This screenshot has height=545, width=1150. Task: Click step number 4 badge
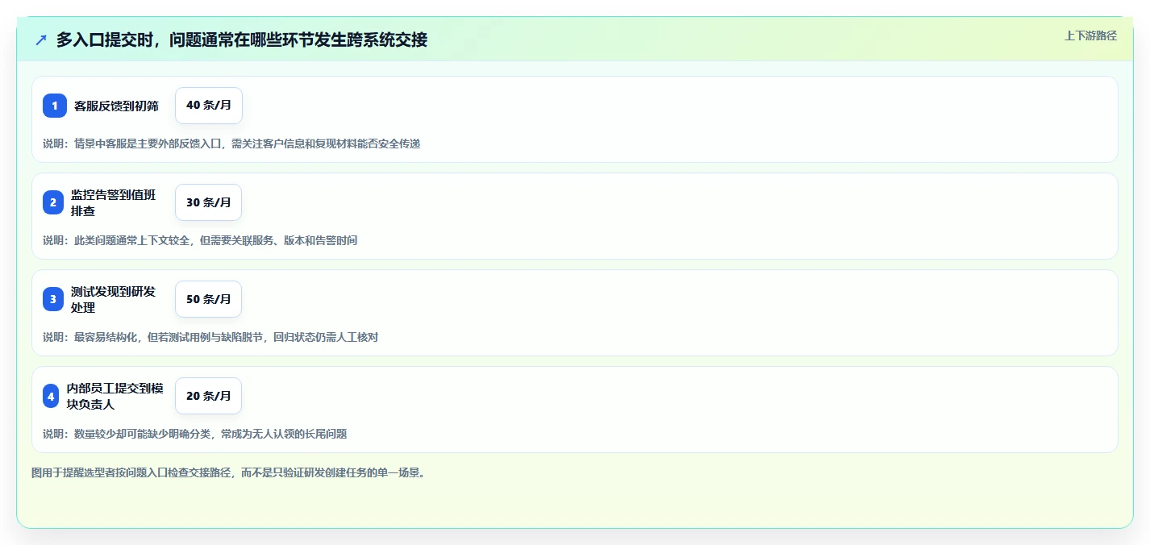tap(51, 396)
